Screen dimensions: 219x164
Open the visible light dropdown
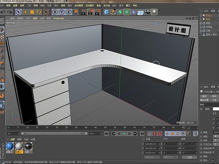[x=216, y=144]
